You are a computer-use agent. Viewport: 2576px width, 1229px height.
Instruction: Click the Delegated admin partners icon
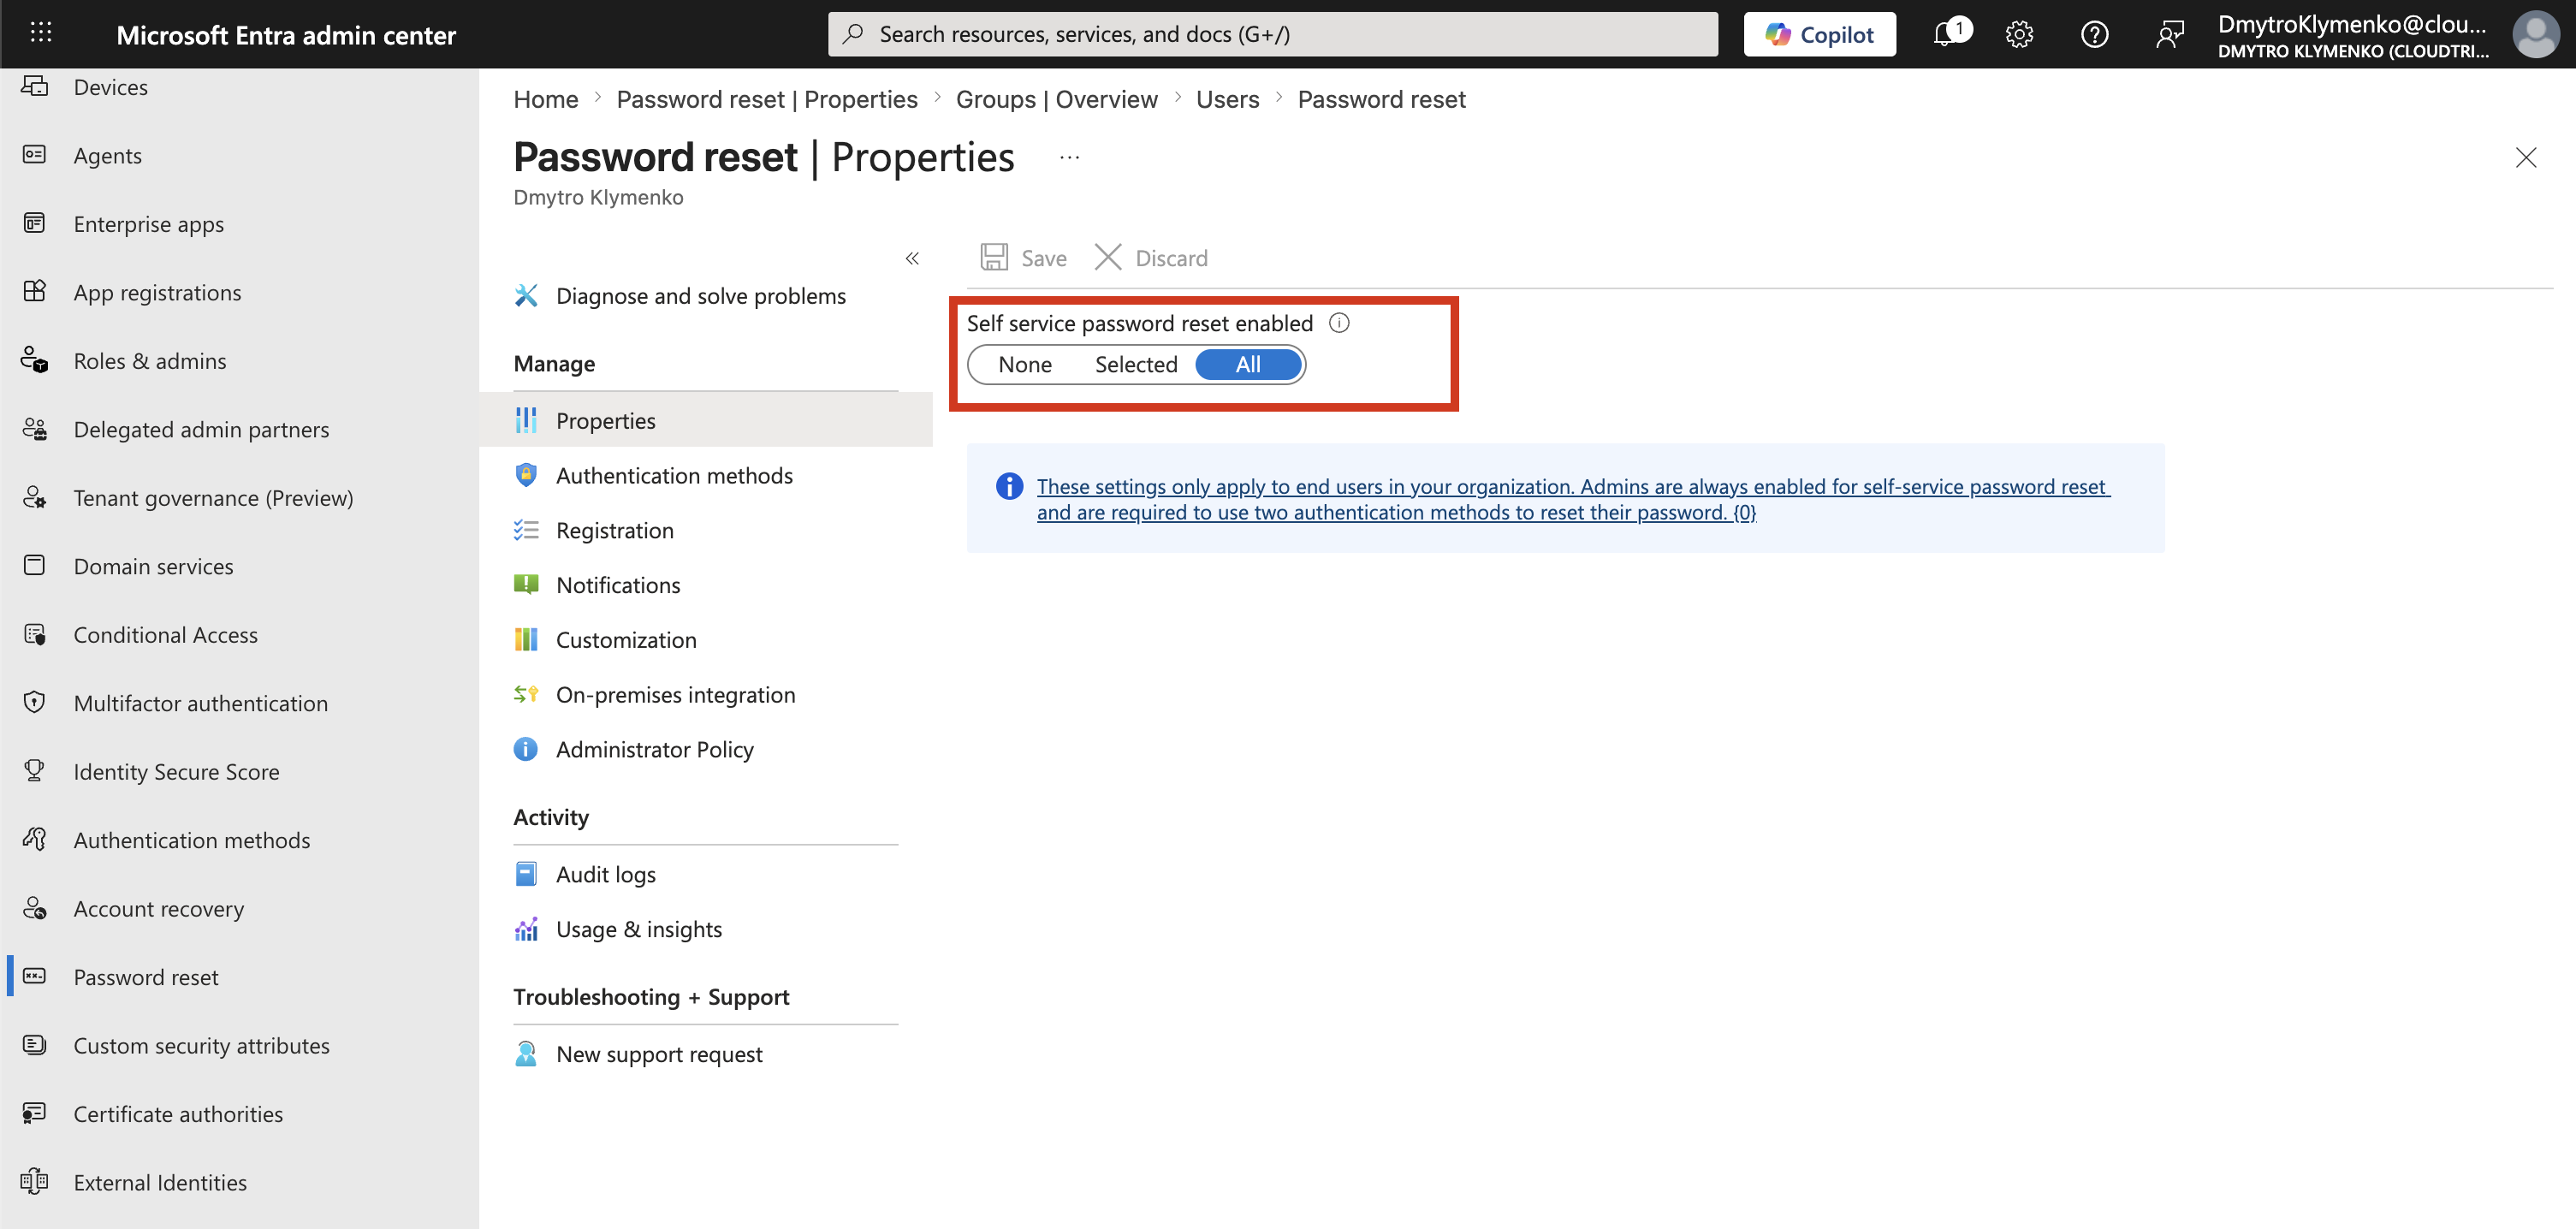pyautogui.click(x=35, y=429)
